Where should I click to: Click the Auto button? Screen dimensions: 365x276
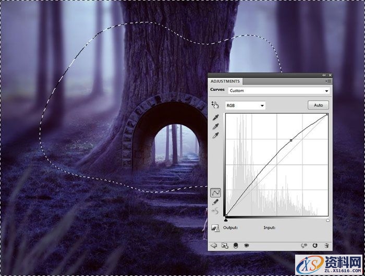tap(318, 105)
